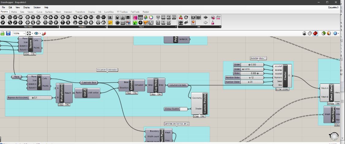Pick the Clock component in Input panel
The image size is (345, 144).
(x=140, y=23)
